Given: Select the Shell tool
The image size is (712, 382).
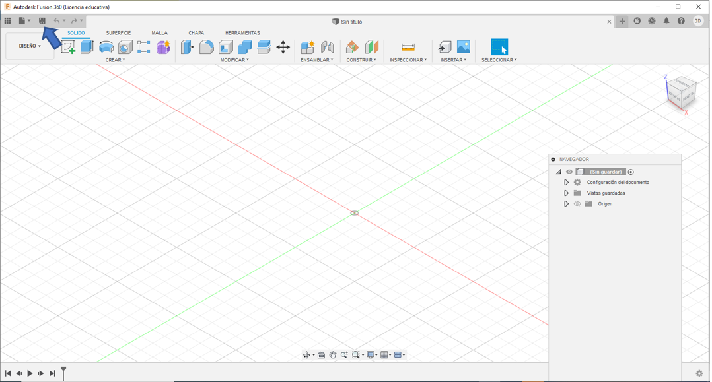Looking at the screenshot, I should point(226,47).
